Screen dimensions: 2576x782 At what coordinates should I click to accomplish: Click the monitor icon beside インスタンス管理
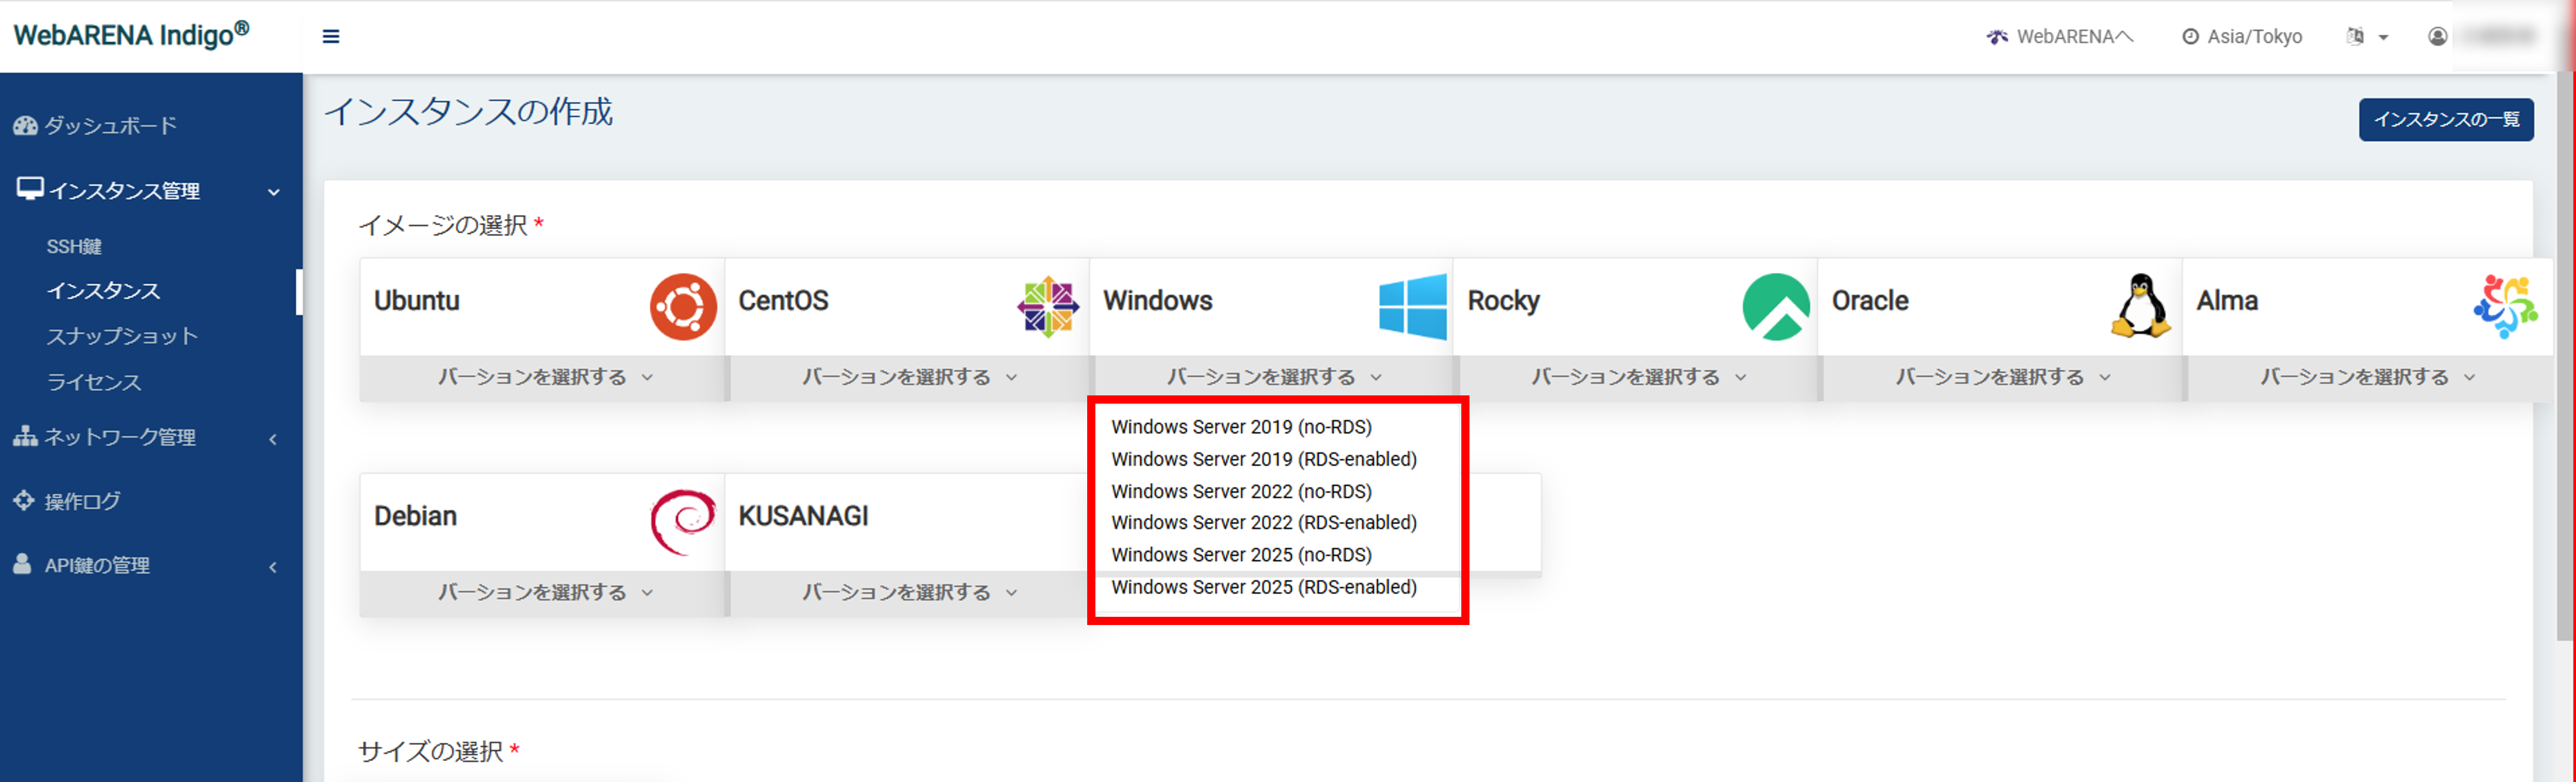point(30,189)
